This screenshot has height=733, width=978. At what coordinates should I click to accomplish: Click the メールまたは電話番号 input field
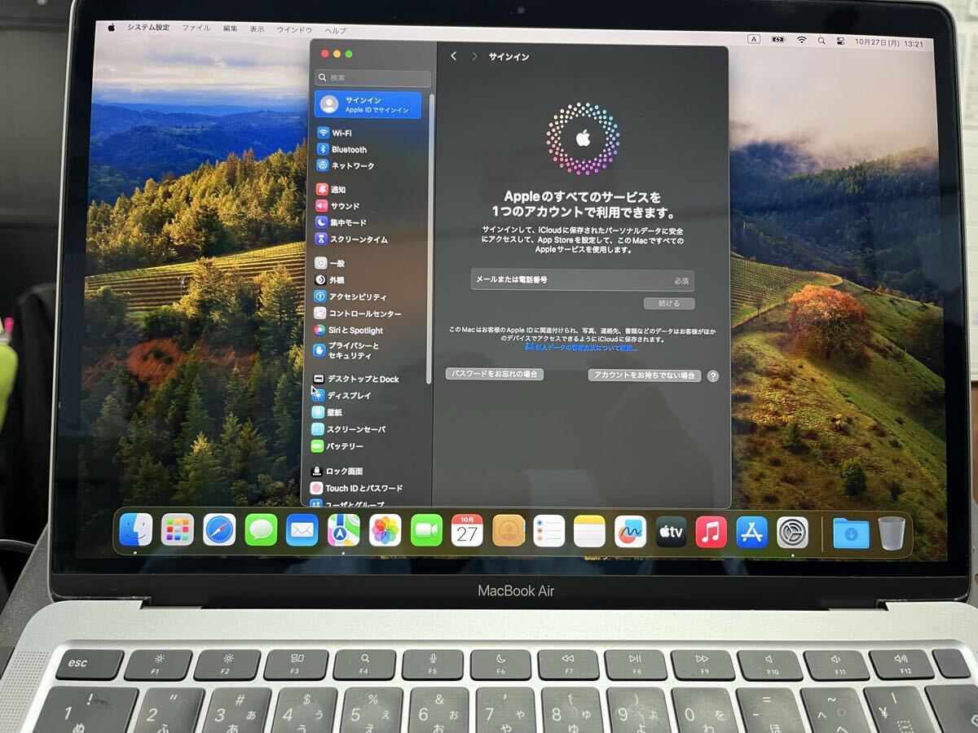[x=582, y=280]
